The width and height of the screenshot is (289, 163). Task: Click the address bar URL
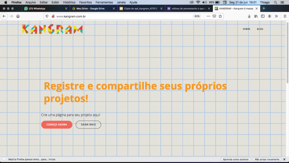(71, 16)
